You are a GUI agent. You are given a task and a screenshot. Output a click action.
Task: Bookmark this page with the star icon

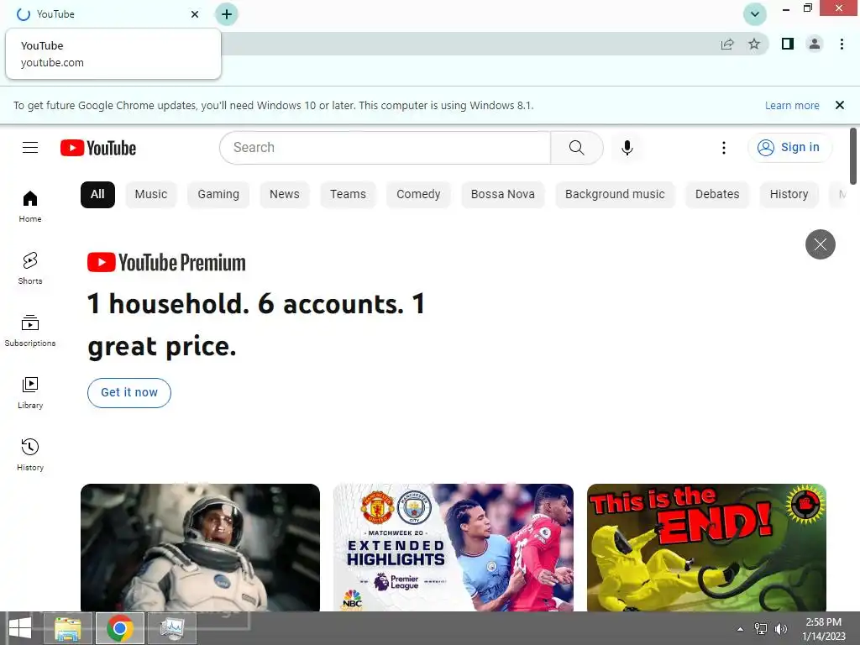pos(754,44)
